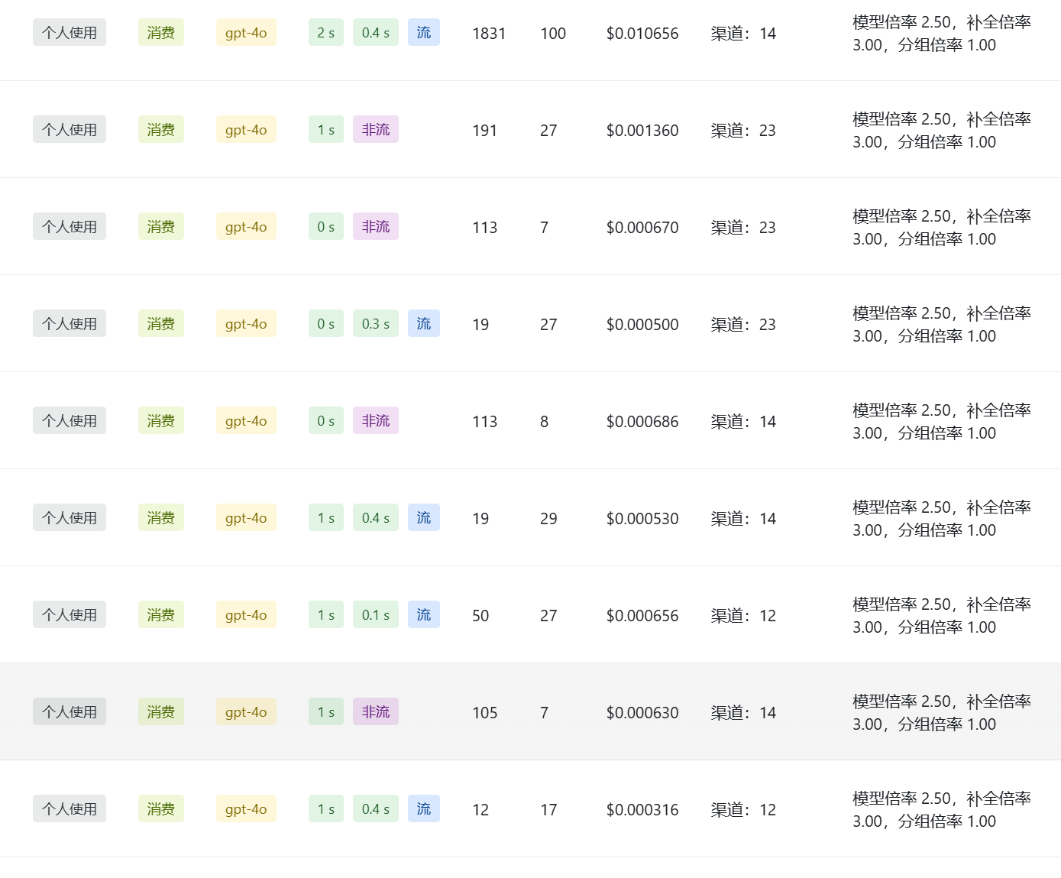
Task: Click the 非流 badge in the $0.000686 row
Action: (x=376, y=421)
